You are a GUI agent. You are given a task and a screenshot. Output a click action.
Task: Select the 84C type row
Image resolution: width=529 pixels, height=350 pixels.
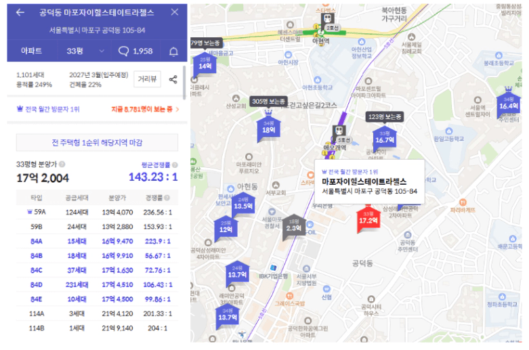(x=97, y=270)
